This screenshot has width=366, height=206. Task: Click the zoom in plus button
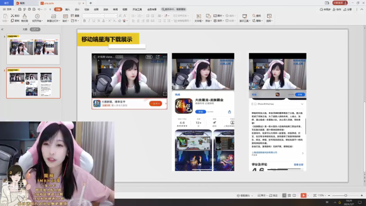pyautogui.click(x=362, y=195)
